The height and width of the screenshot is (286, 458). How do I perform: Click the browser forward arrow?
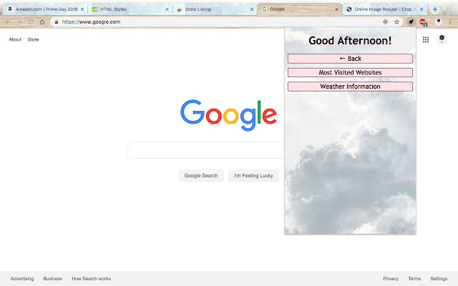19,22
